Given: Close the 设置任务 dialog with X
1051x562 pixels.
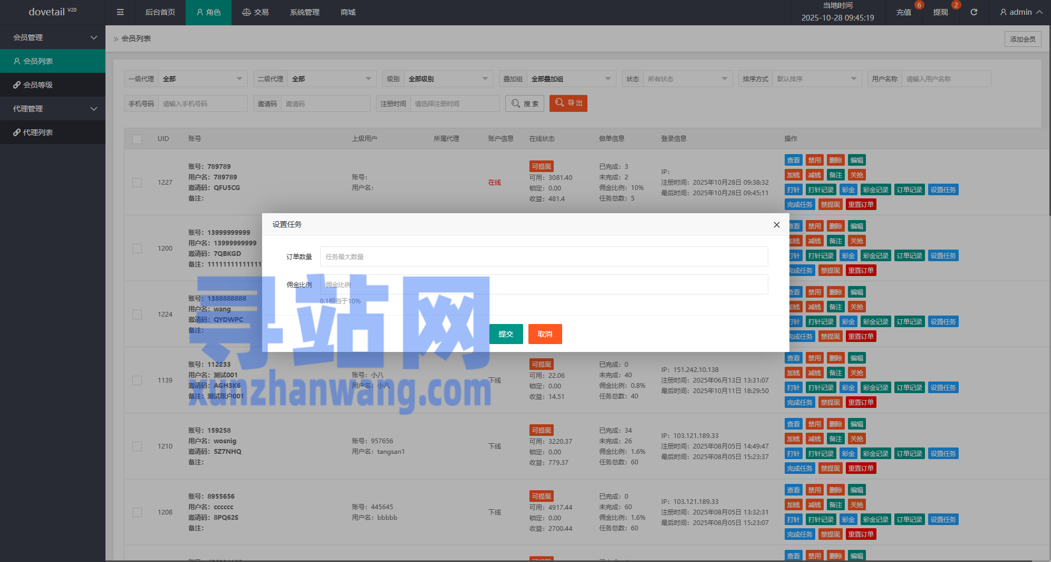Looking at the screenshot, I should pyautogui.click(x=776, y=225).
